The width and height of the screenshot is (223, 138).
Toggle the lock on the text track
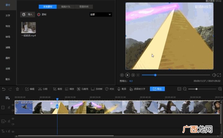pyautogui.click(x=9, y=132)
